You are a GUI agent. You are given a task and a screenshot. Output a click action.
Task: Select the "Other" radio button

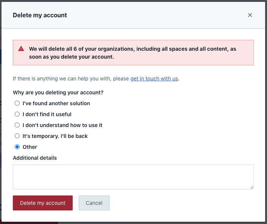click(x=17, y=147)
